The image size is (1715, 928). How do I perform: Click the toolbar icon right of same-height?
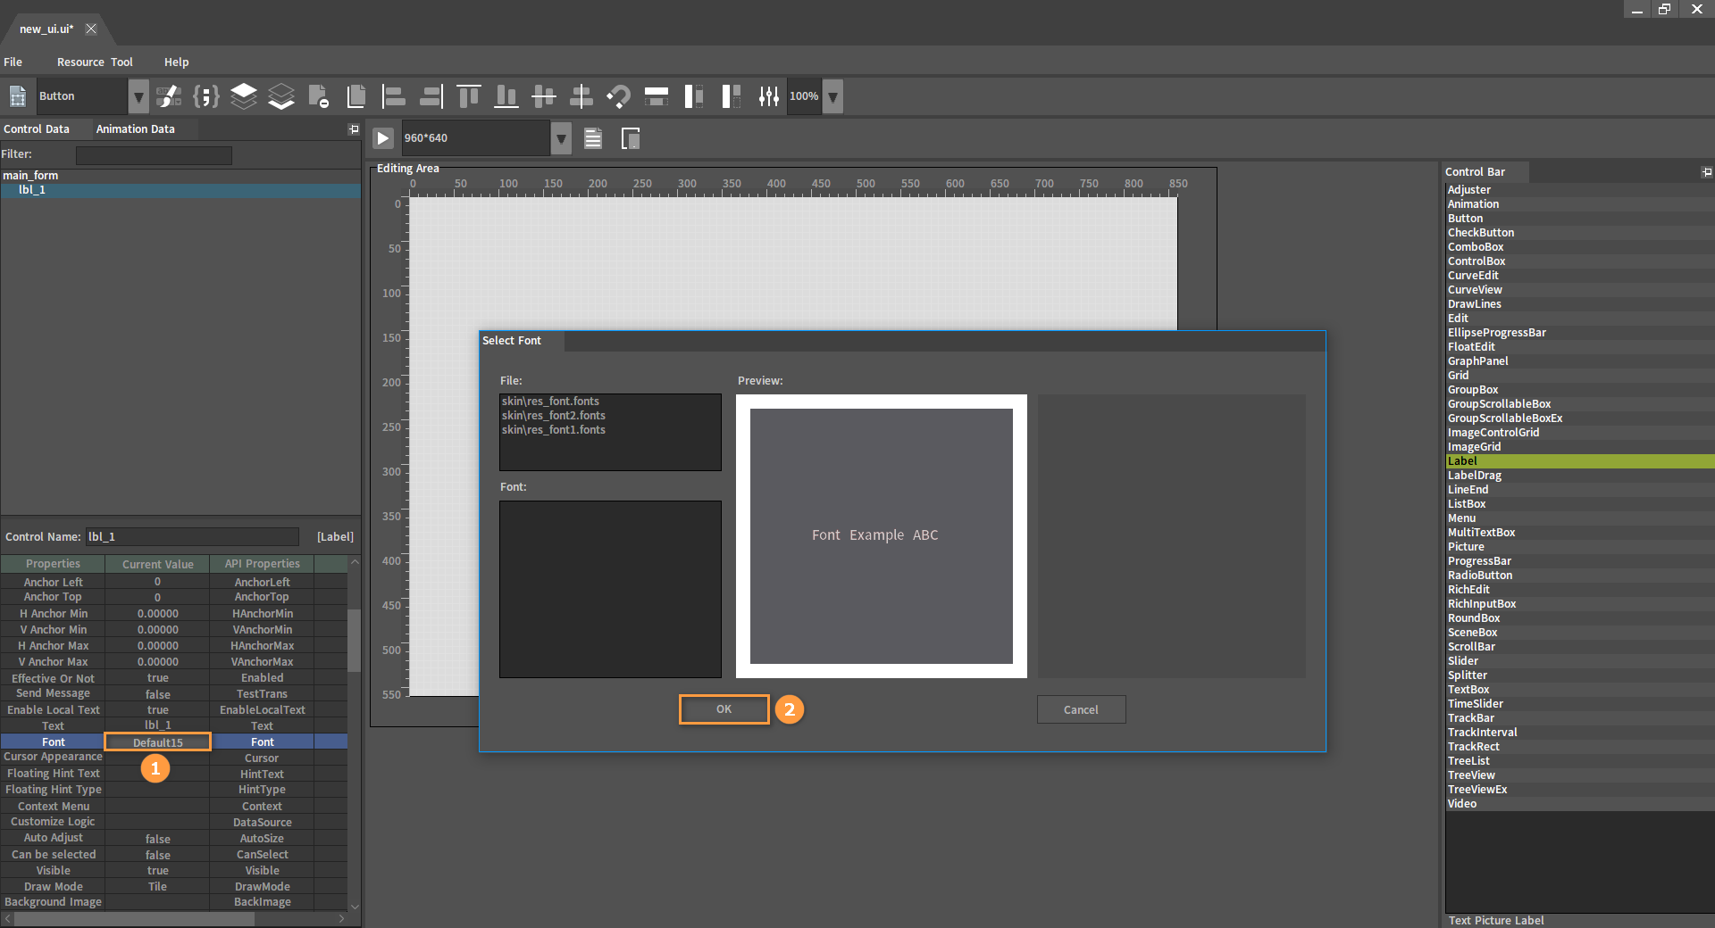[731, 95]
